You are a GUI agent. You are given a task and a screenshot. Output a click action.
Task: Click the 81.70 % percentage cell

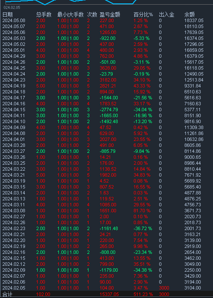coord(142,211)
